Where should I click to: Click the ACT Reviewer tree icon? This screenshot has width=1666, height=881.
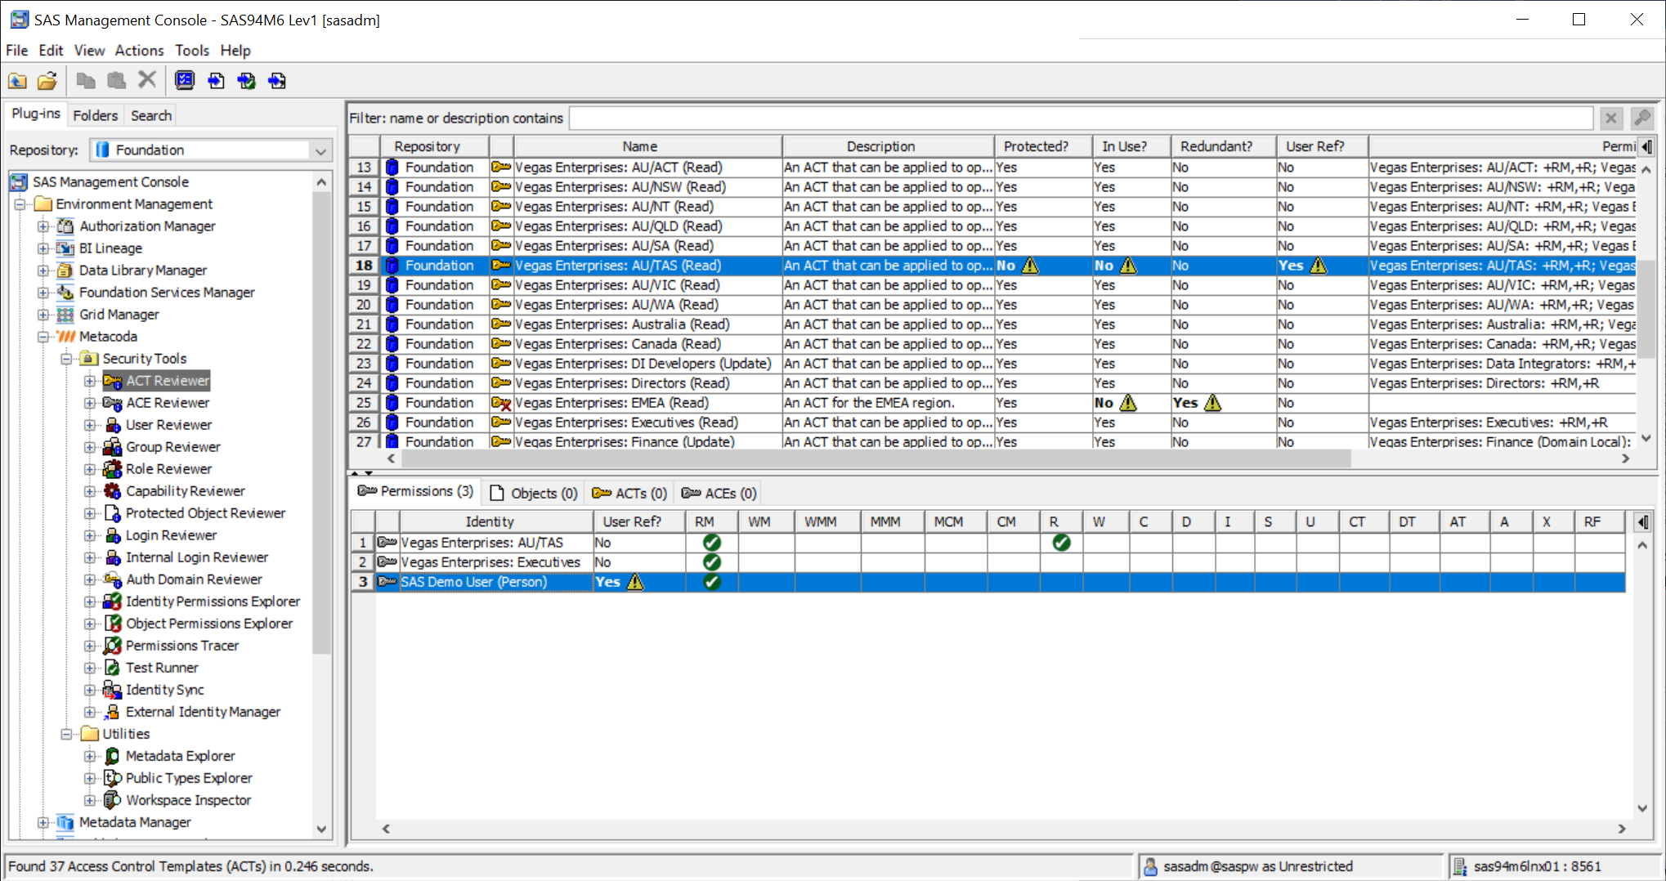[113, 381]
